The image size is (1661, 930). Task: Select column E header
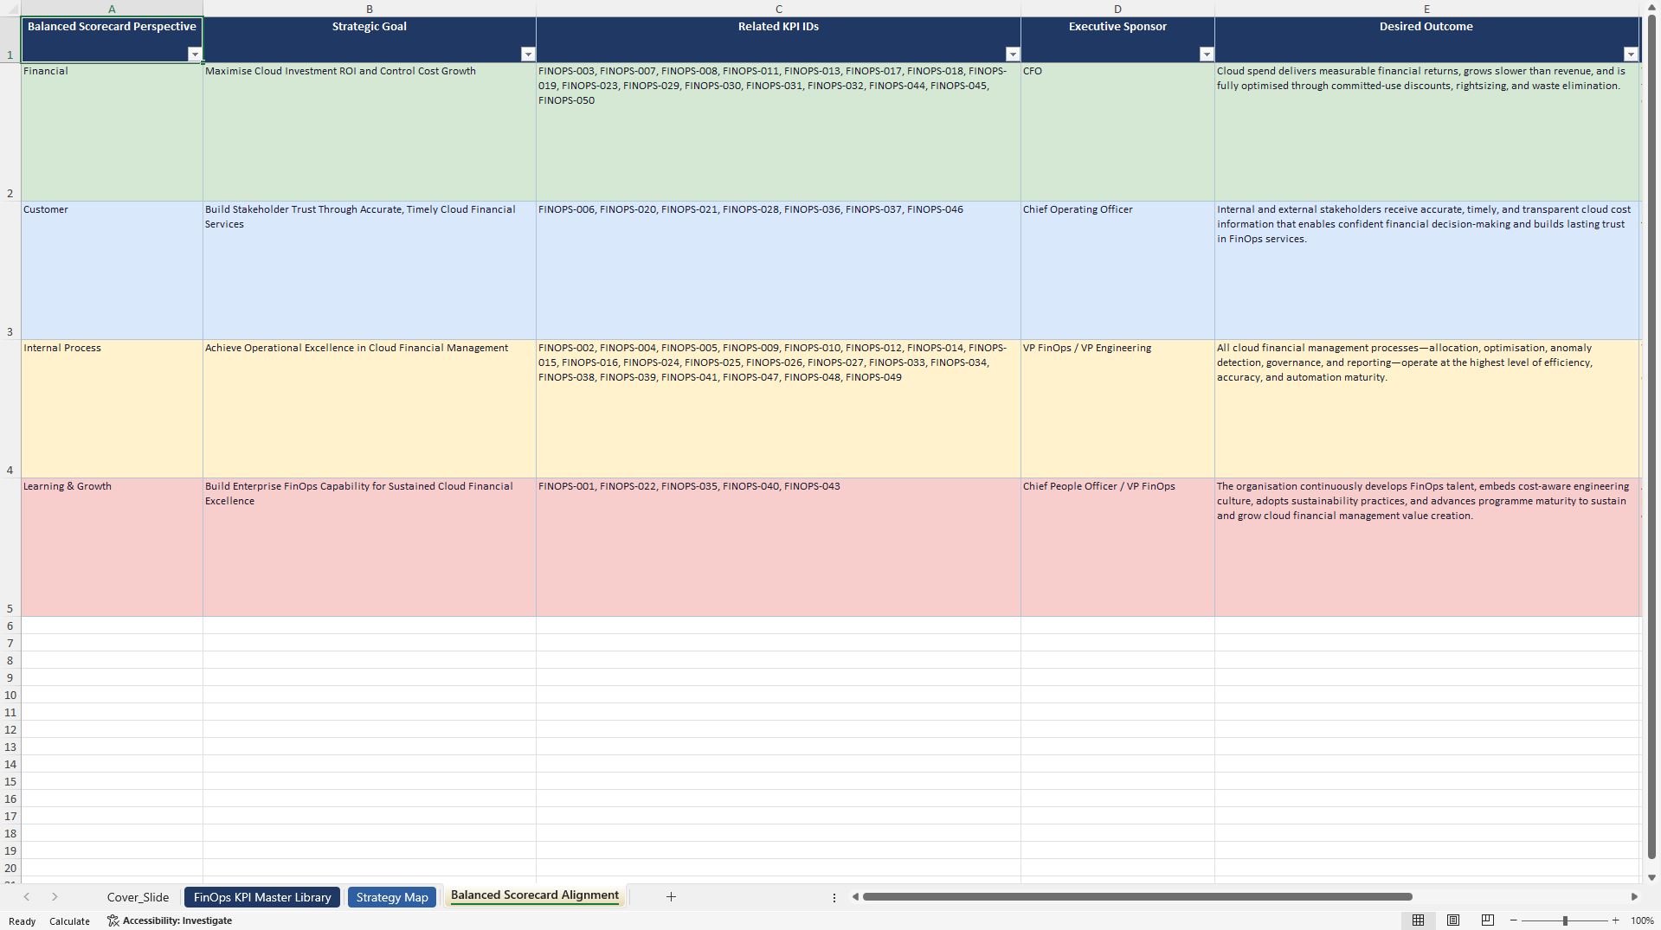(x=1427, y=9)
